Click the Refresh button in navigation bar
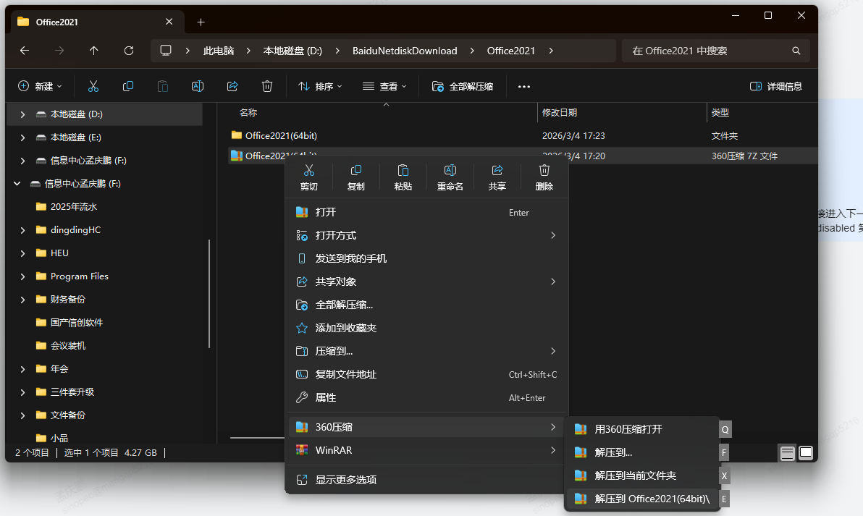863x516 pixels. click(129, 51)
